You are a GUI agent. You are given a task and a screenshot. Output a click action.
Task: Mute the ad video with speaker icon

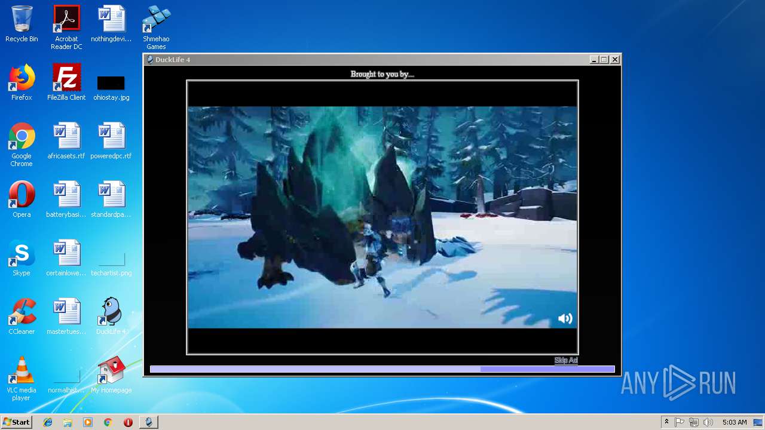click(565, 319)
